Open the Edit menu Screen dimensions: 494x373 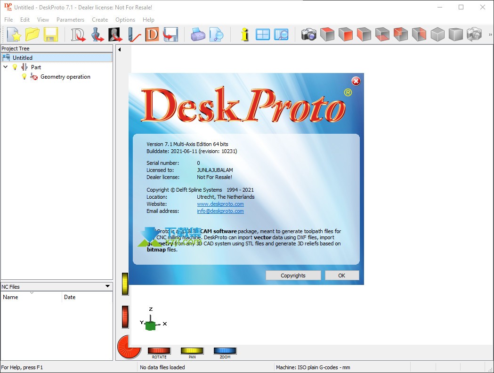point(25,19)
